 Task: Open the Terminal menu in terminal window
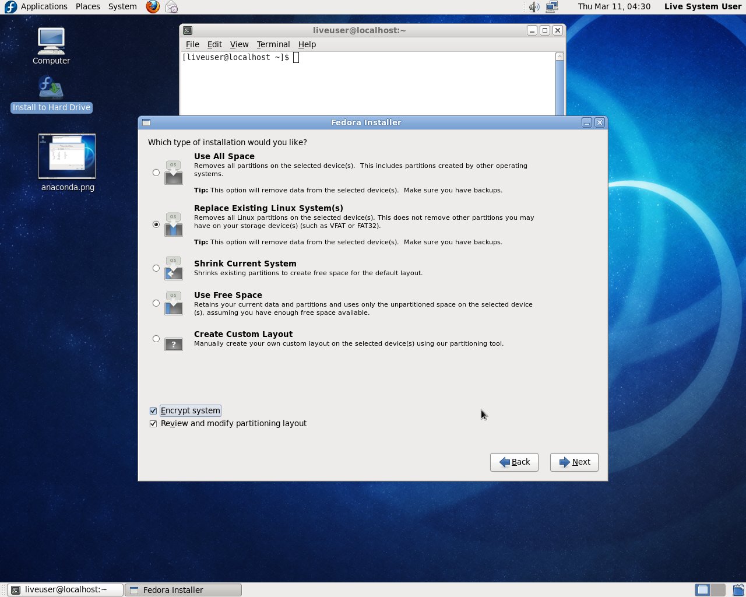(273, 44)
